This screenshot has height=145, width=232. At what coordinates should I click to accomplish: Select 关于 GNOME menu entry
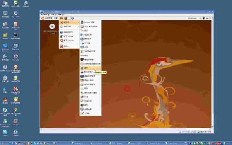[69, 36]
